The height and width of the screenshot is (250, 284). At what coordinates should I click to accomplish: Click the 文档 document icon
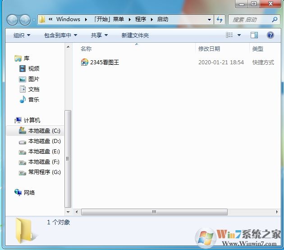[23, 89]
